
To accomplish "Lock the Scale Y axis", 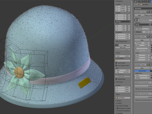I will pyautogui.click(x=129, y=28).
